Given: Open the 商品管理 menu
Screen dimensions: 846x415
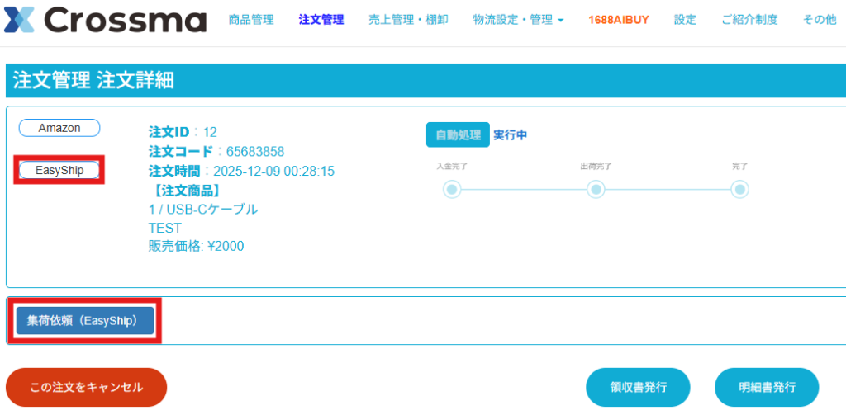Looking at the screenshot, I should point(251,20).
